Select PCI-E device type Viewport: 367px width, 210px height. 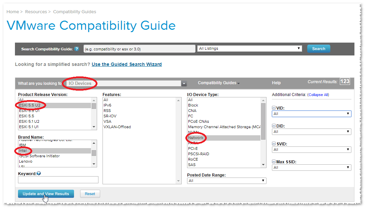pos(224,148)
